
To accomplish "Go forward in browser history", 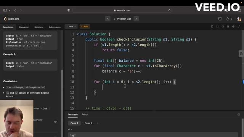I will (21, 10).
